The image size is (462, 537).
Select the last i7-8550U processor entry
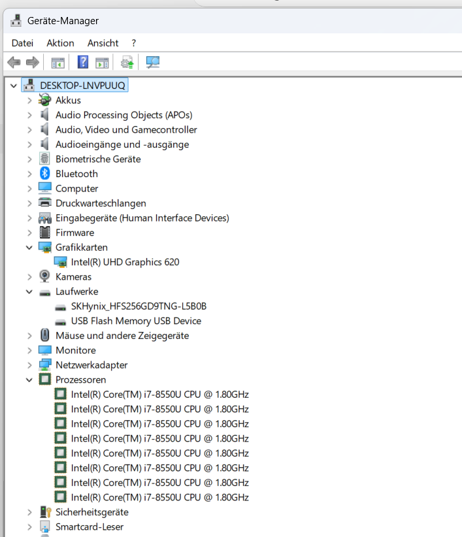(159, 497)
